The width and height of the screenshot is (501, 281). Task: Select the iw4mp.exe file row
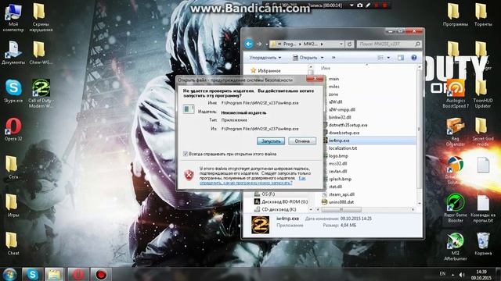(369, 140)
